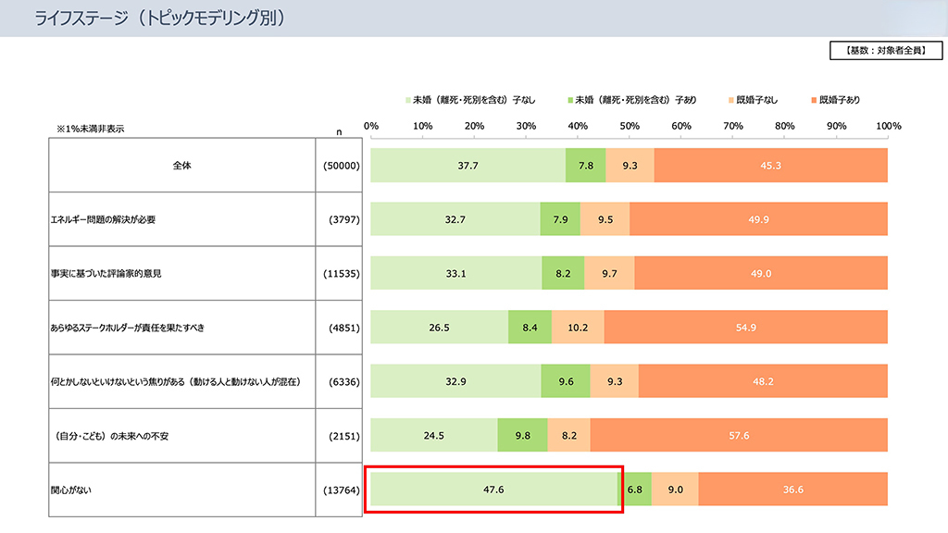
Task: Select the 全体 row label
Action: pyautogui.click(x=181, y=166)
